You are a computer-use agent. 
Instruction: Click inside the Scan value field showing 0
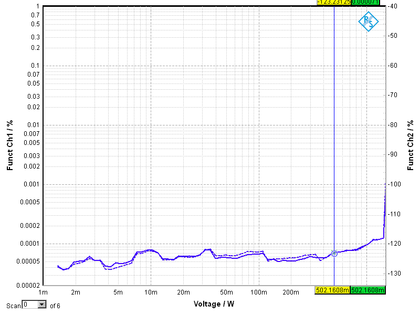(x=30, y=304)
